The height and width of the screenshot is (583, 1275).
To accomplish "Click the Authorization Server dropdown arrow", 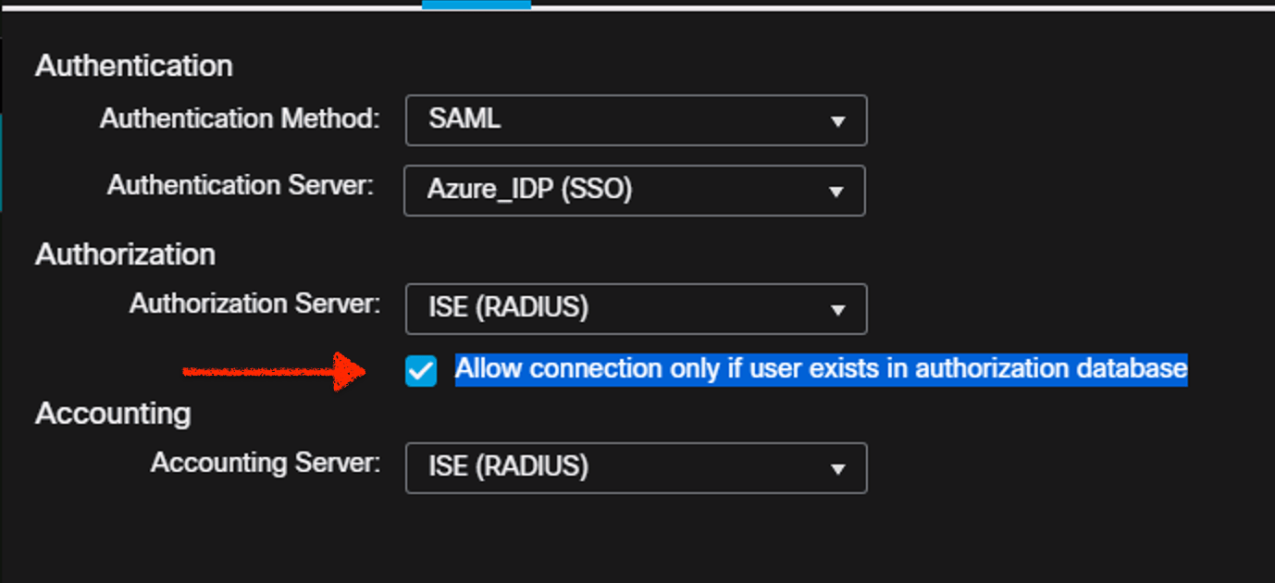I will (x=838, y=310).
